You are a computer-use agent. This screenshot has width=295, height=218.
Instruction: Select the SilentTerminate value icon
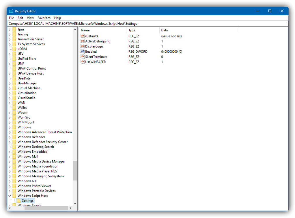click(x=83, y=57)
